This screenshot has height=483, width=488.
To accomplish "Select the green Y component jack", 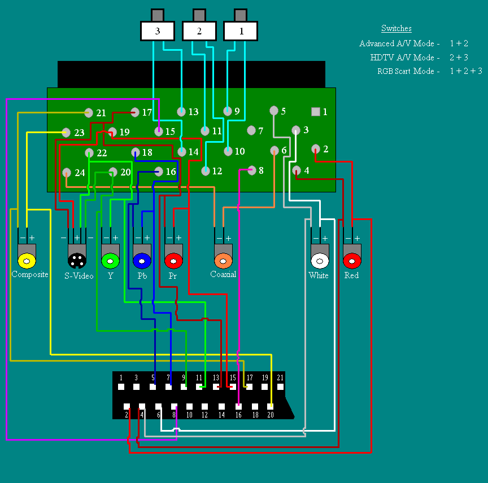I will 110,260.
